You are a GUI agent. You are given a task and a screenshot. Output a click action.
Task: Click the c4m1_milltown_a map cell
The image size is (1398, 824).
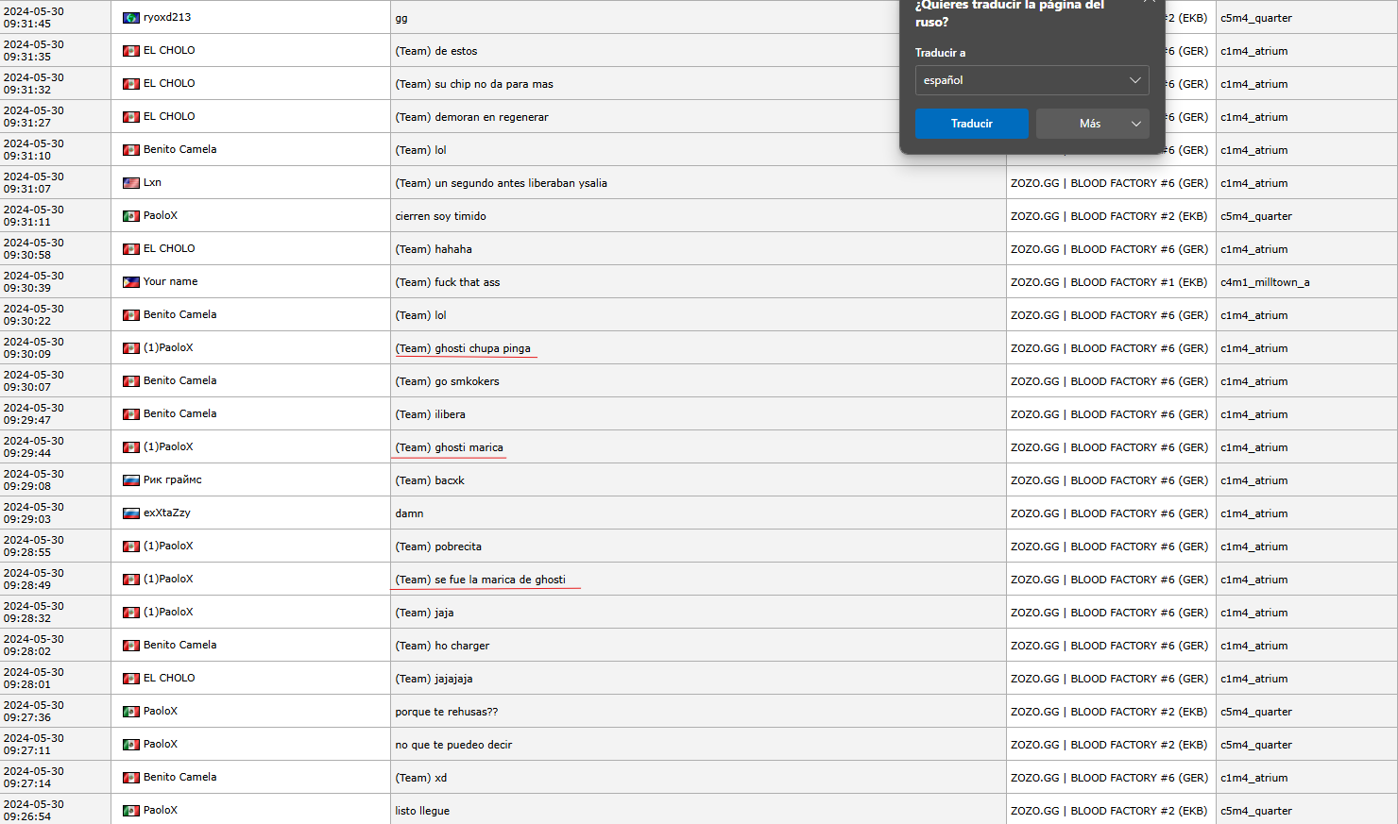pyautogui.click(x=1265, y=282)
